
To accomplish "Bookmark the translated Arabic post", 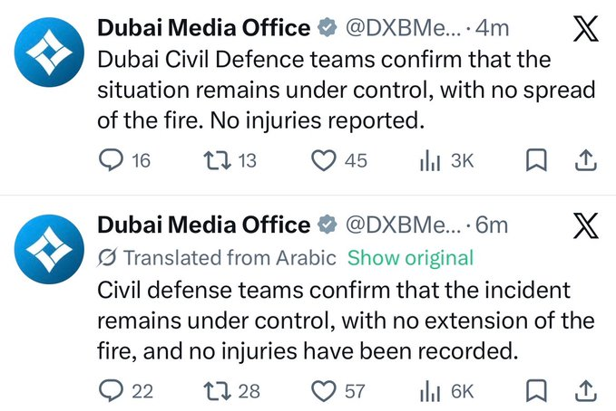I will (x=536, y=390).
